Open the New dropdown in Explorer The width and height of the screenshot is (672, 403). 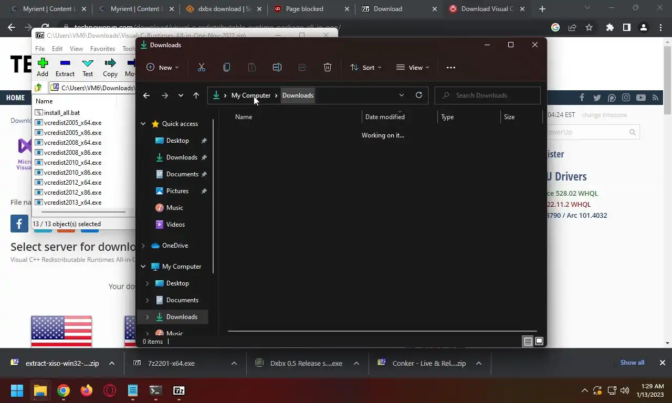tap(163, 67)
